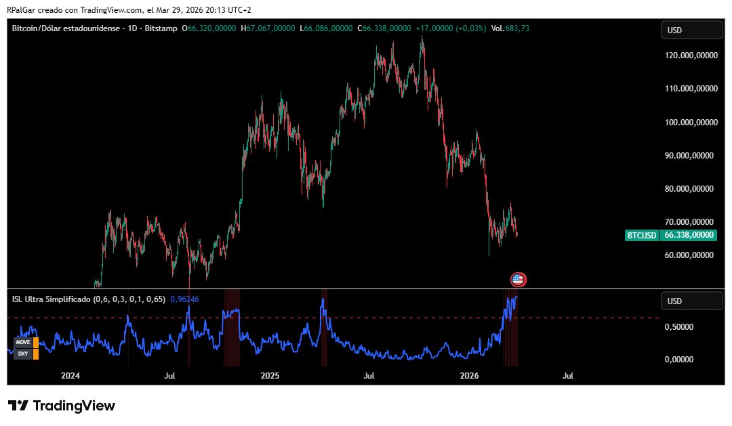Click the US flag economic event marker
The width and height of the screenshot is (732, 426).
[x=518, y=280]
